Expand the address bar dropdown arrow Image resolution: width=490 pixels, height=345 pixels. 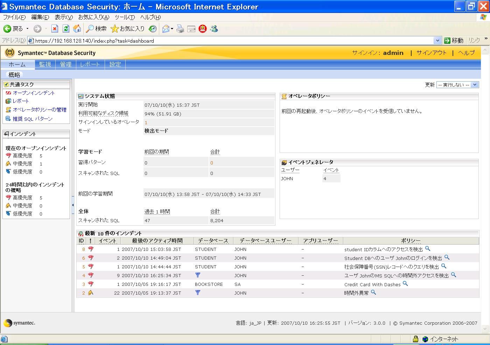click(x=437, y=41)
